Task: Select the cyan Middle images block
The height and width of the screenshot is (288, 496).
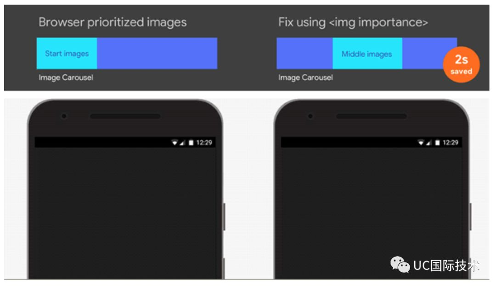Action: pyautogui.click(x=367, y=53)
